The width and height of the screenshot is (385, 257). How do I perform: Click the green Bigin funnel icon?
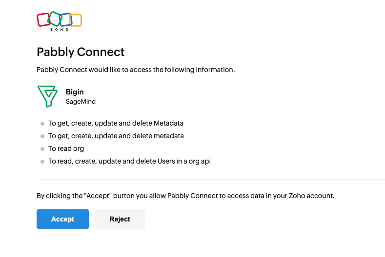coord(47,96)
